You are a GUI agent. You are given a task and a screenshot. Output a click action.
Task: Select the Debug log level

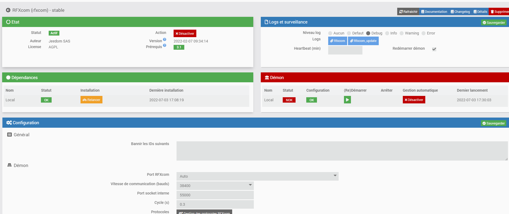click(368, 33)
